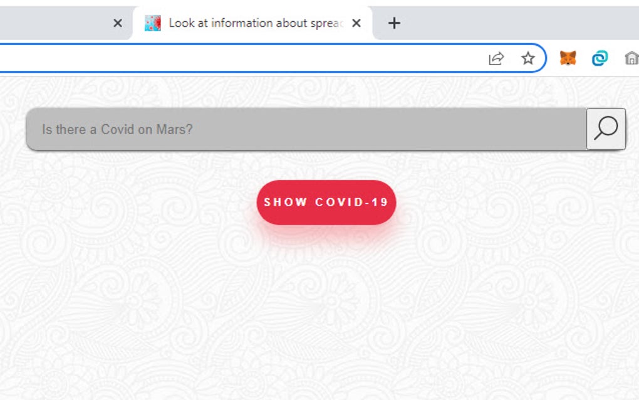Click the blue chain-link extension icon
This screenshot has height=400, width=639.
[600, 58]
